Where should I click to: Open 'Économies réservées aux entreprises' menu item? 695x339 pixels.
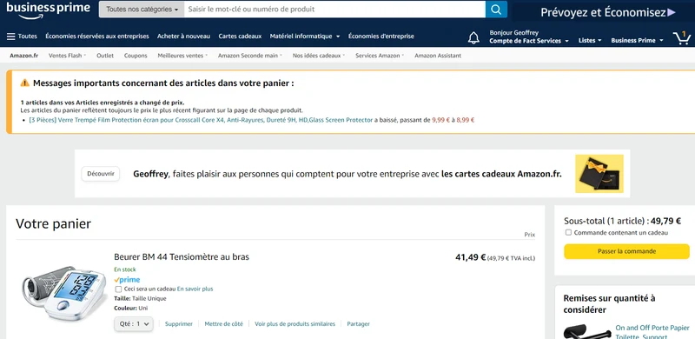[97, 37]
